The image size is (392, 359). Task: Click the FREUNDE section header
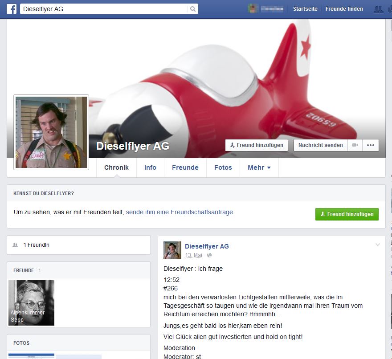(x=24, y=270)
